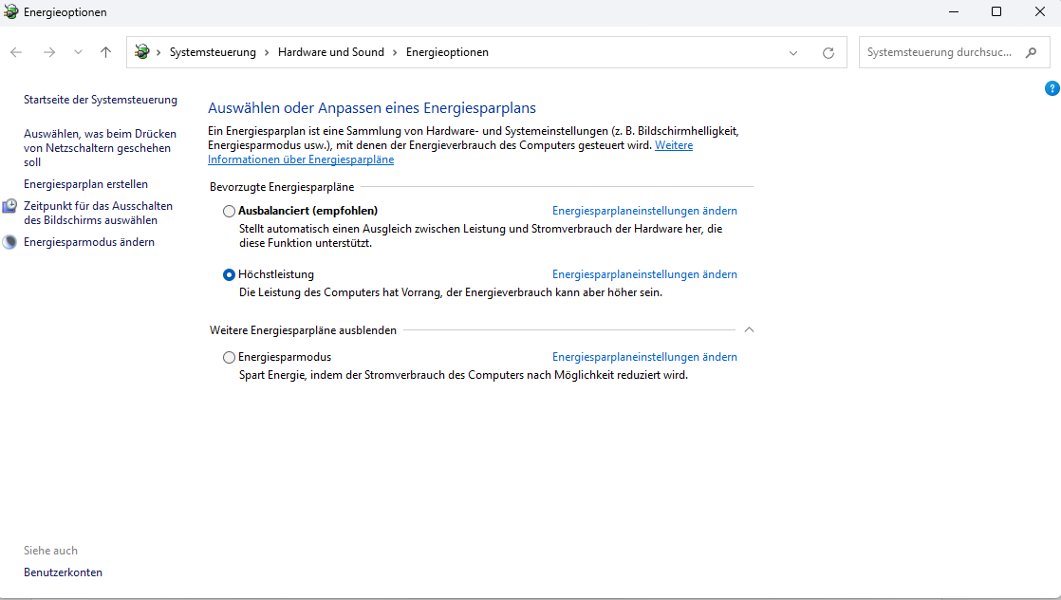Screen dimensions: 1061x600
Task: Open Energiesparmodus ändern link
Action: pos(89,242)
